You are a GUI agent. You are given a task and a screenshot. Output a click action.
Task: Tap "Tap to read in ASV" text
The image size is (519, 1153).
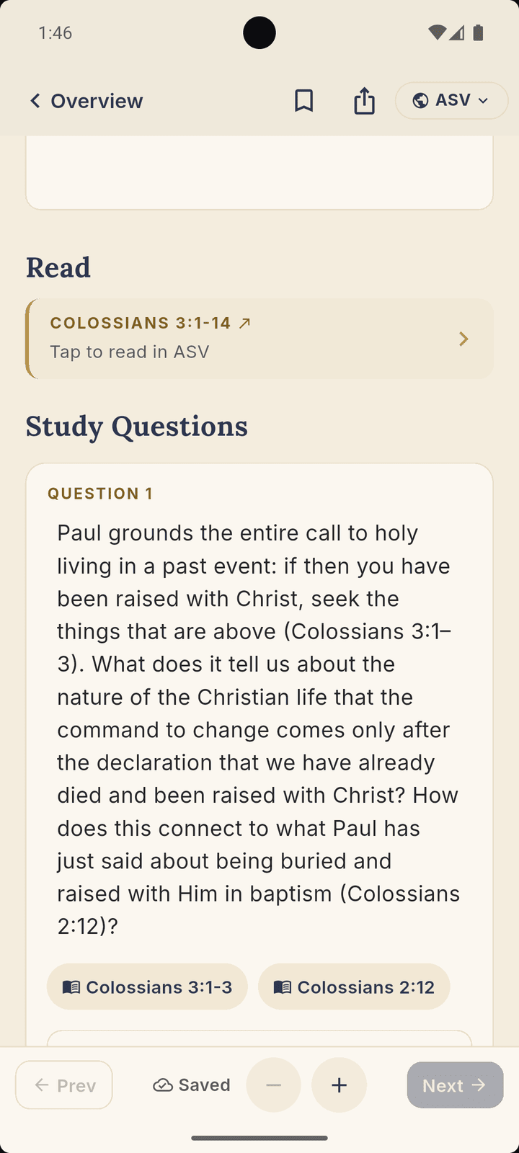pyautogui.click(x=130, y=352)
